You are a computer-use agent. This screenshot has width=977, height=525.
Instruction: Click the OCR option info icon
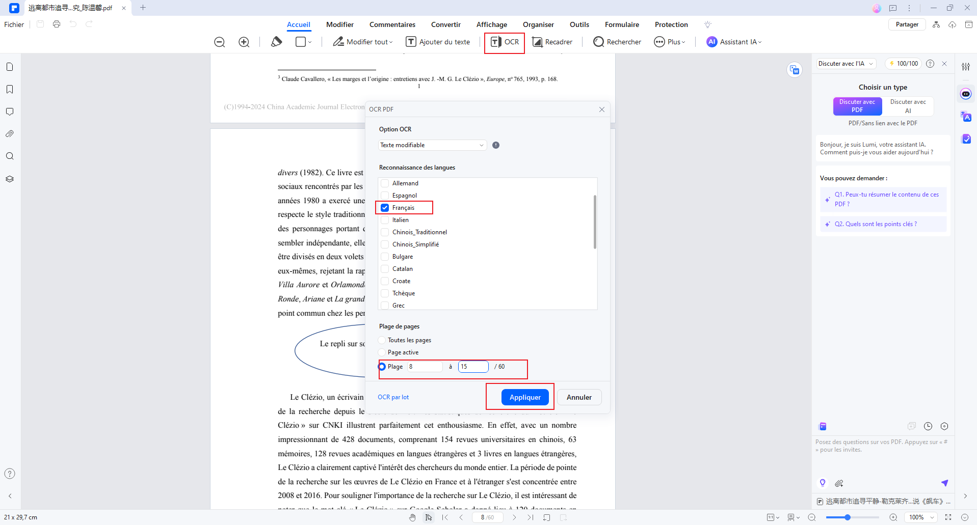pyautogui.click(x=496, y=145)
